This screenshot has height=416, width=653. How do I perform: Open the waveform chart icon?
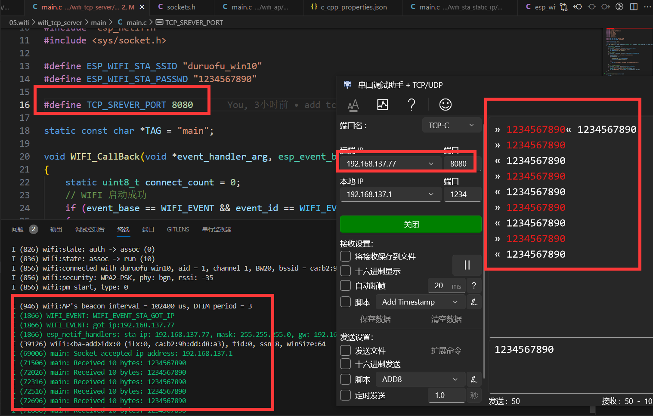(382, 105)
